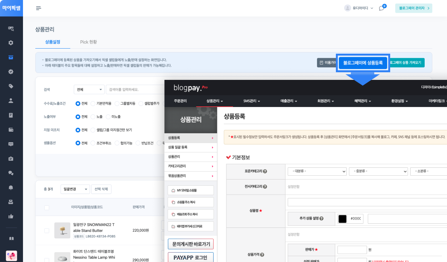Expand the 일괄변경 dropdown
The height and width of the screenshot is (262, 447).
(75, 189)
